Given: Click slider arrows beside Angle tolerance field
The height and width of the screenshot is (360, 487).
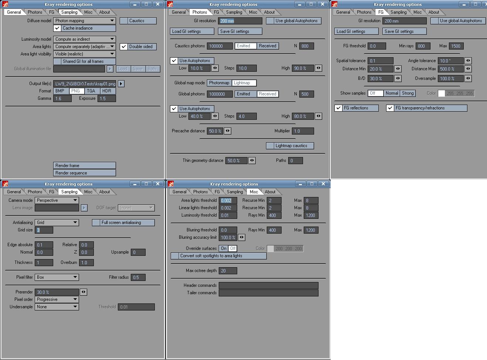Looking at the screenshot, I should pyautogui.click(x=468, y=61).
